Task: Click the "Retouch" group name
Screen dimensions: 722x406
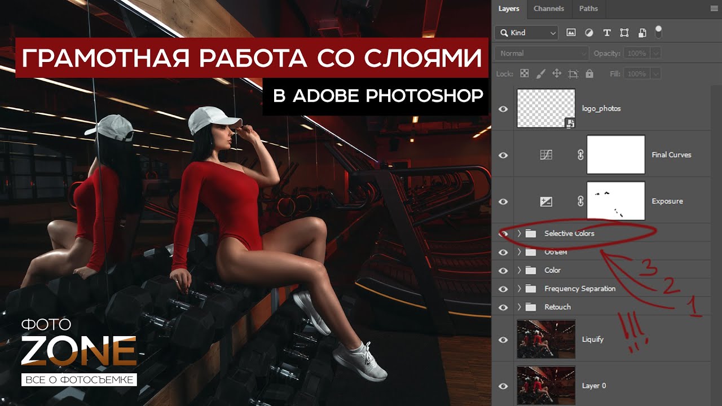Action: tap(557, 307)
